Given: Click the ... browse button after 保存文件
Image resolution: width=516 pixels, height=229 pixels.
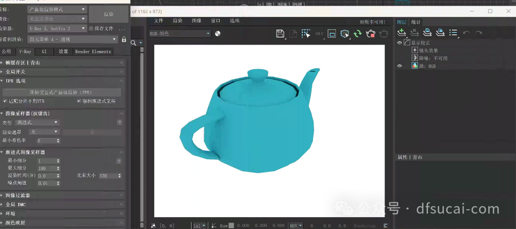Looking at the screenshot, I should tap(122, 29).
